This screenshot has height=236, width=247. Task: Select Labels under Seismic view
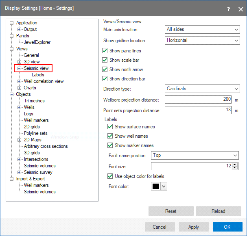pyautogui.click(x=38, y=75)
